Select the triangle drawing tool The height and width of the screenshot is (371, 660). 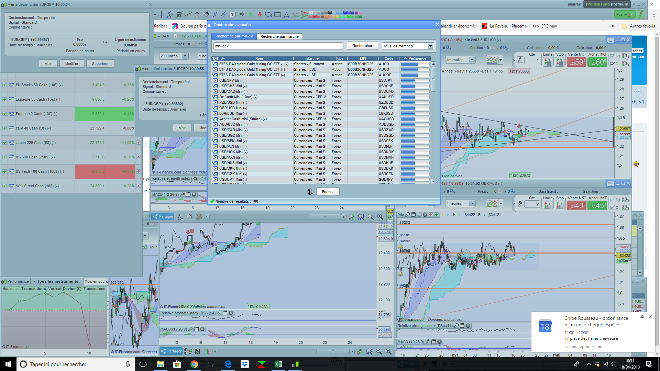click(286, 14)
